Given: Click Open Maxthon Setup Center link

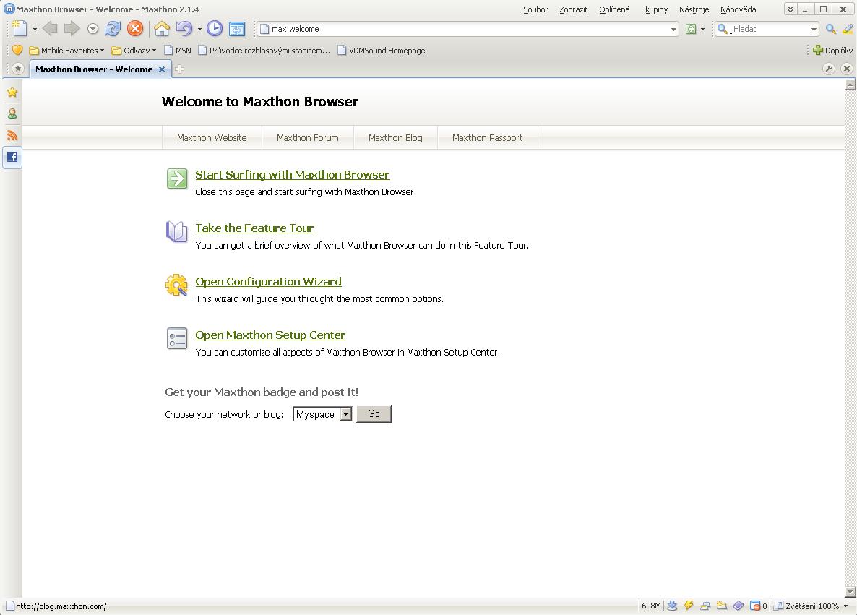Looking at the screenshot, I should (270, 335).
